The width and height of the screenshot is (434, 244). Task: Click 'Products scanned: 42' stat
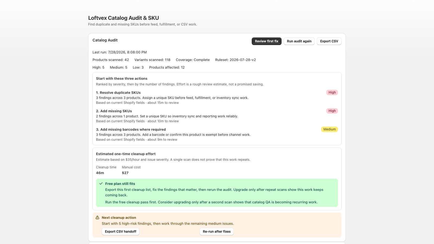pos(111,60)
